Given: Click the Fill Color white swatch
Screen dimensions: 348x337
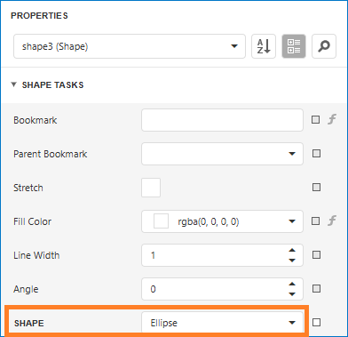Looking at the screenshot, I should [161, 221].
